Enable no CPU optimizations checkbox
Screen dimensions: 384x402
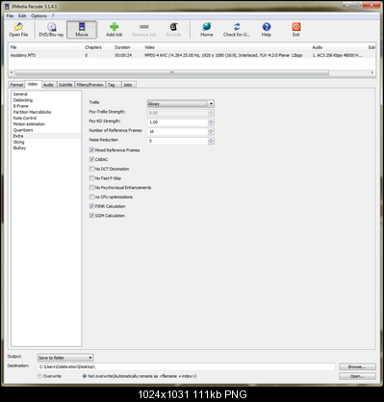click(x=91, y=197)
